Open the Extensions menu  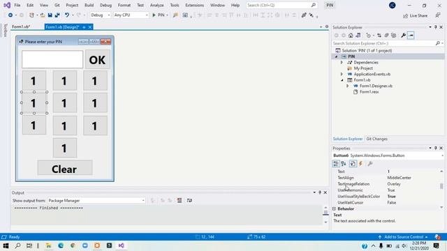click(x=194, y=5)
